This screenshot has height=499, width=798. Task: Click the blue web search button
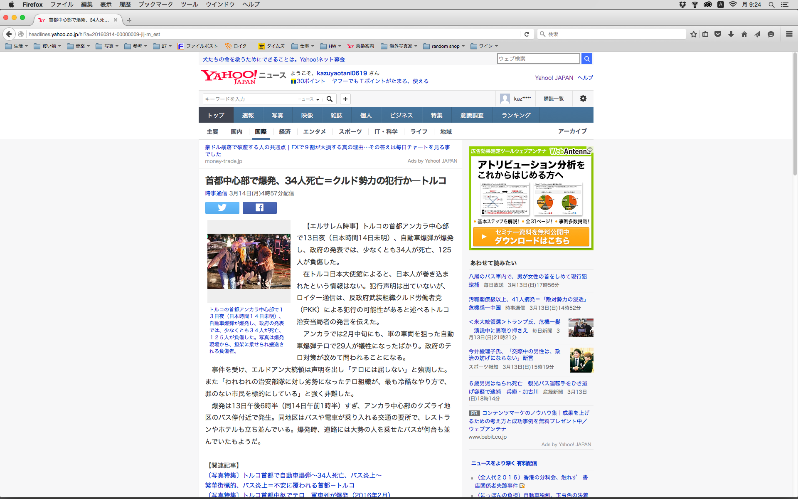pos(586,59)
